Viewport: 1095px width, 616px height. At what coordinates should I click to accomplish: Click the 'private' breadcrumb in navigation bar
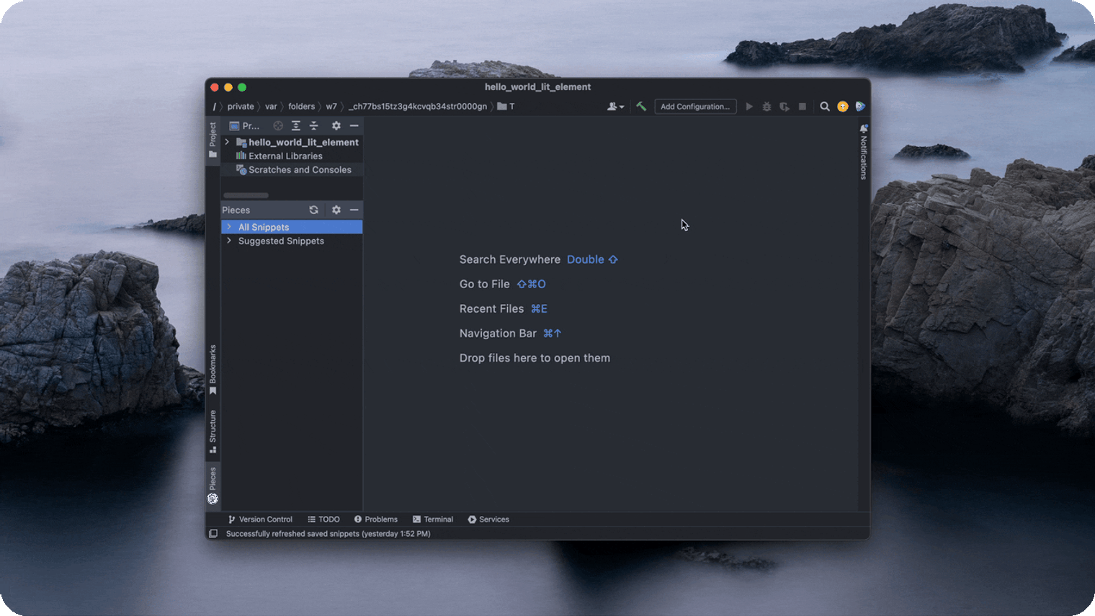(241, 107)
